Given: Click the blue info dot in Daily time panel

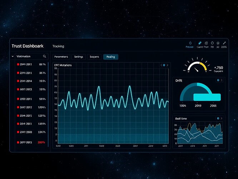Looking at the screenshot, I should pyautogui.click(x=218, y=118).
